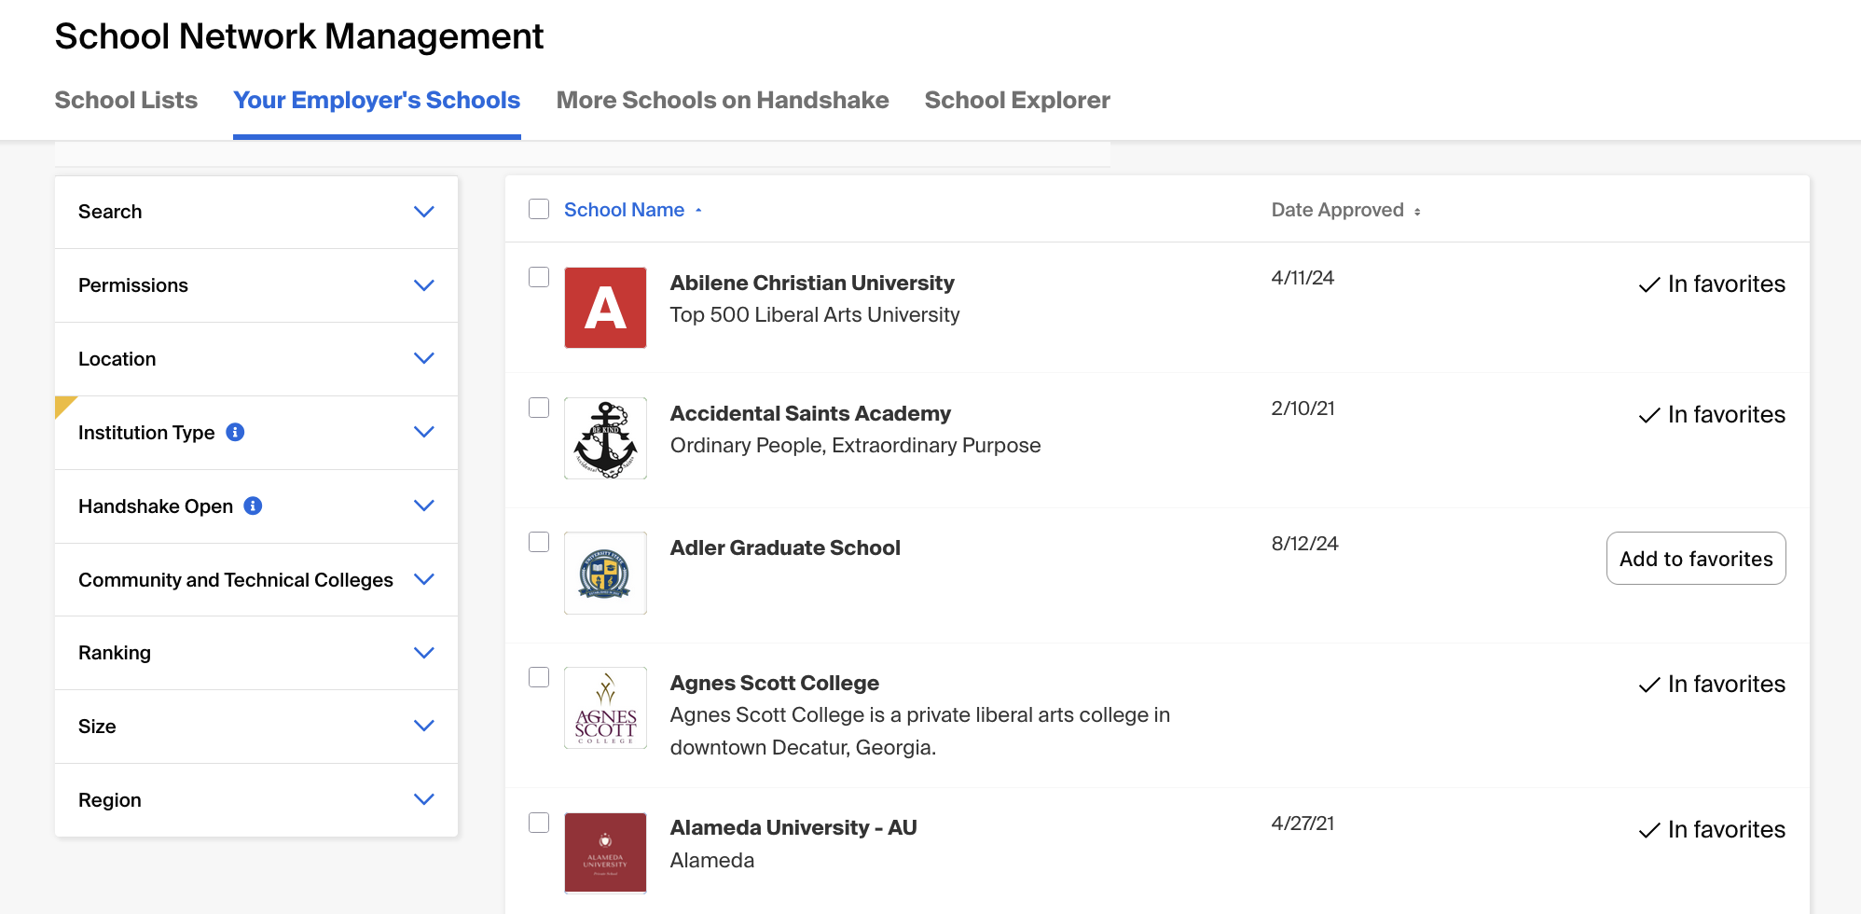This screenshot has height=914, width=1861.
Task: Expand the Handshake Open filter chevron
Action: 424,505
